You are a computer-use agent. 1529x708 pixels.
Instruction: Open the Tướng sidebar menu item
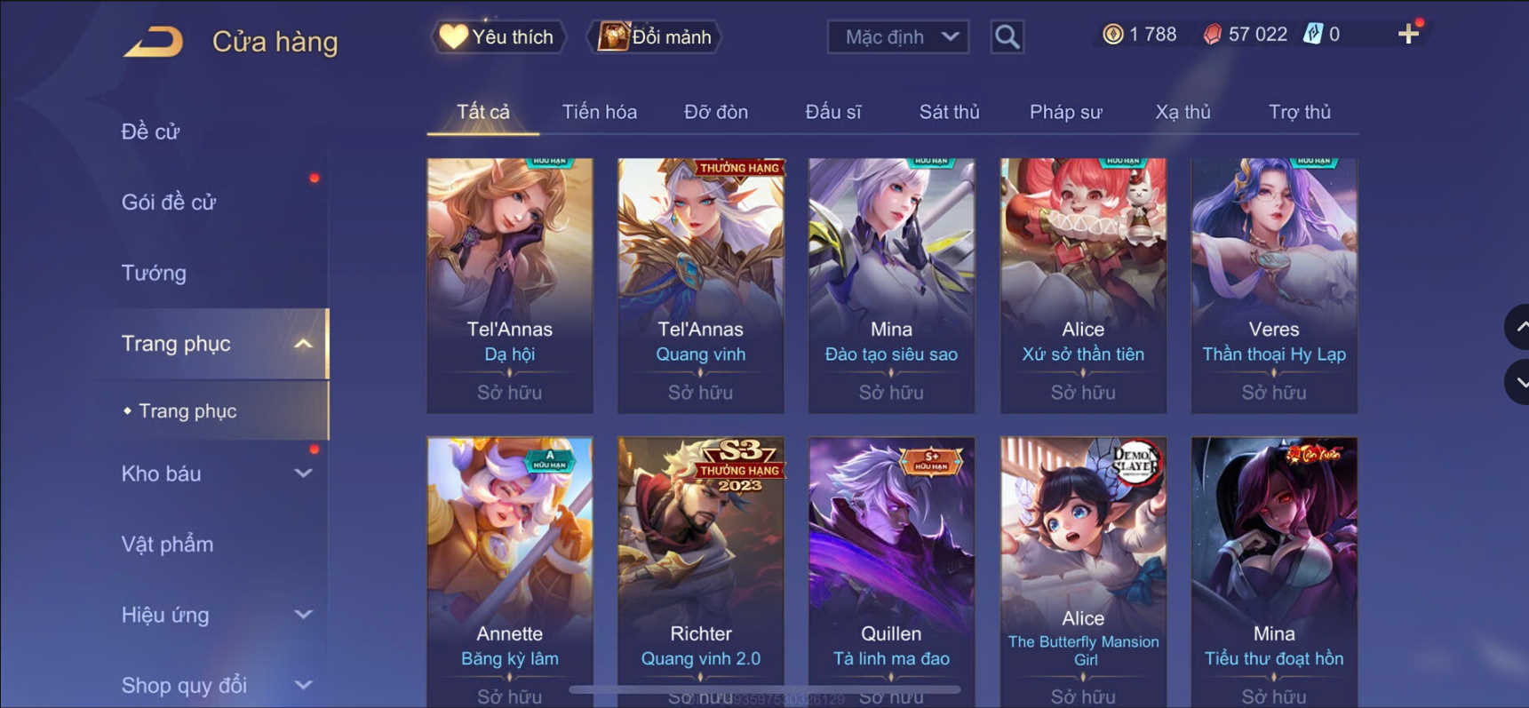click(x=154, y=273)
